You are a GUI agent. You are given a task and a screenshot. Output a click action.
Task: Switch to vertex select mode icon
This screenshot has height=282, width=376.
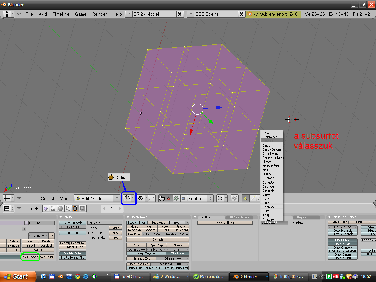point(246,198)
